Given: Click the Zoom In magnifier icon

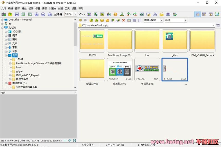Looking at the screenshot, I should [36, 14].
